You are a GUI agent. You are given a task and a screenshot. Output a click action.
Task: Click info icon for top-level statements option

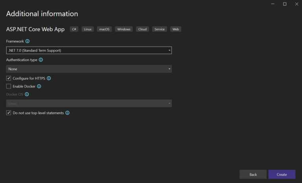tap(67, 113)
